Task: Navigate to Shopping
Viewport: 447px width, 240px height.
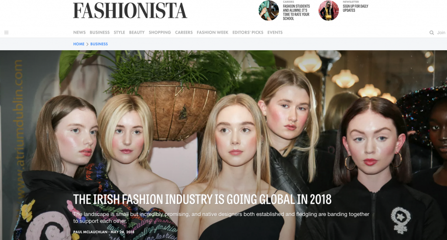Action: [x=160, y=32]
